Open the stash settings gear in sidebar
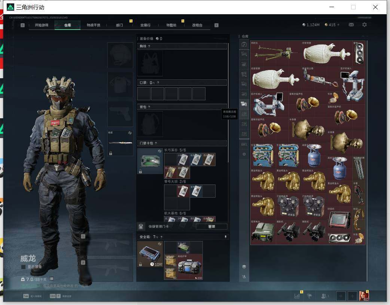This screenshot has width=390, height=305. click(x=244, y=154)
